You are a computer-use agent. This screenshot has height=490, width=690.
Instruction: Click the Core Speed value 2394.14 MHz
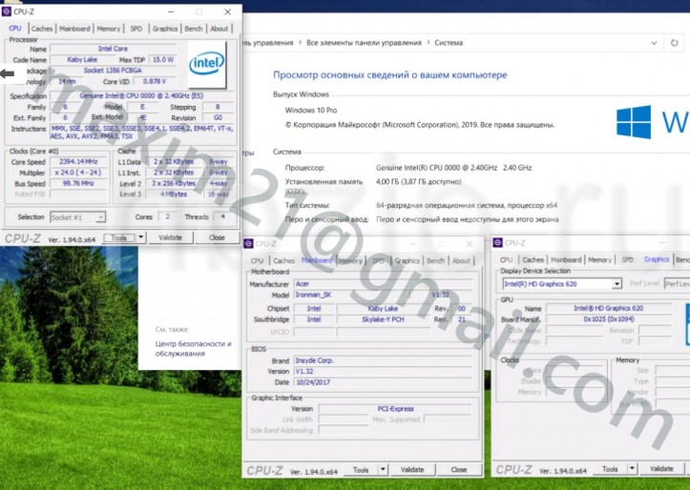78,162
